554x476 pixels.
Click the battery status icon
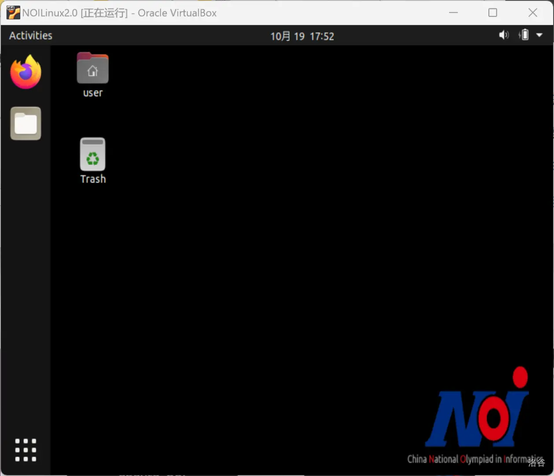pos(524,35)
